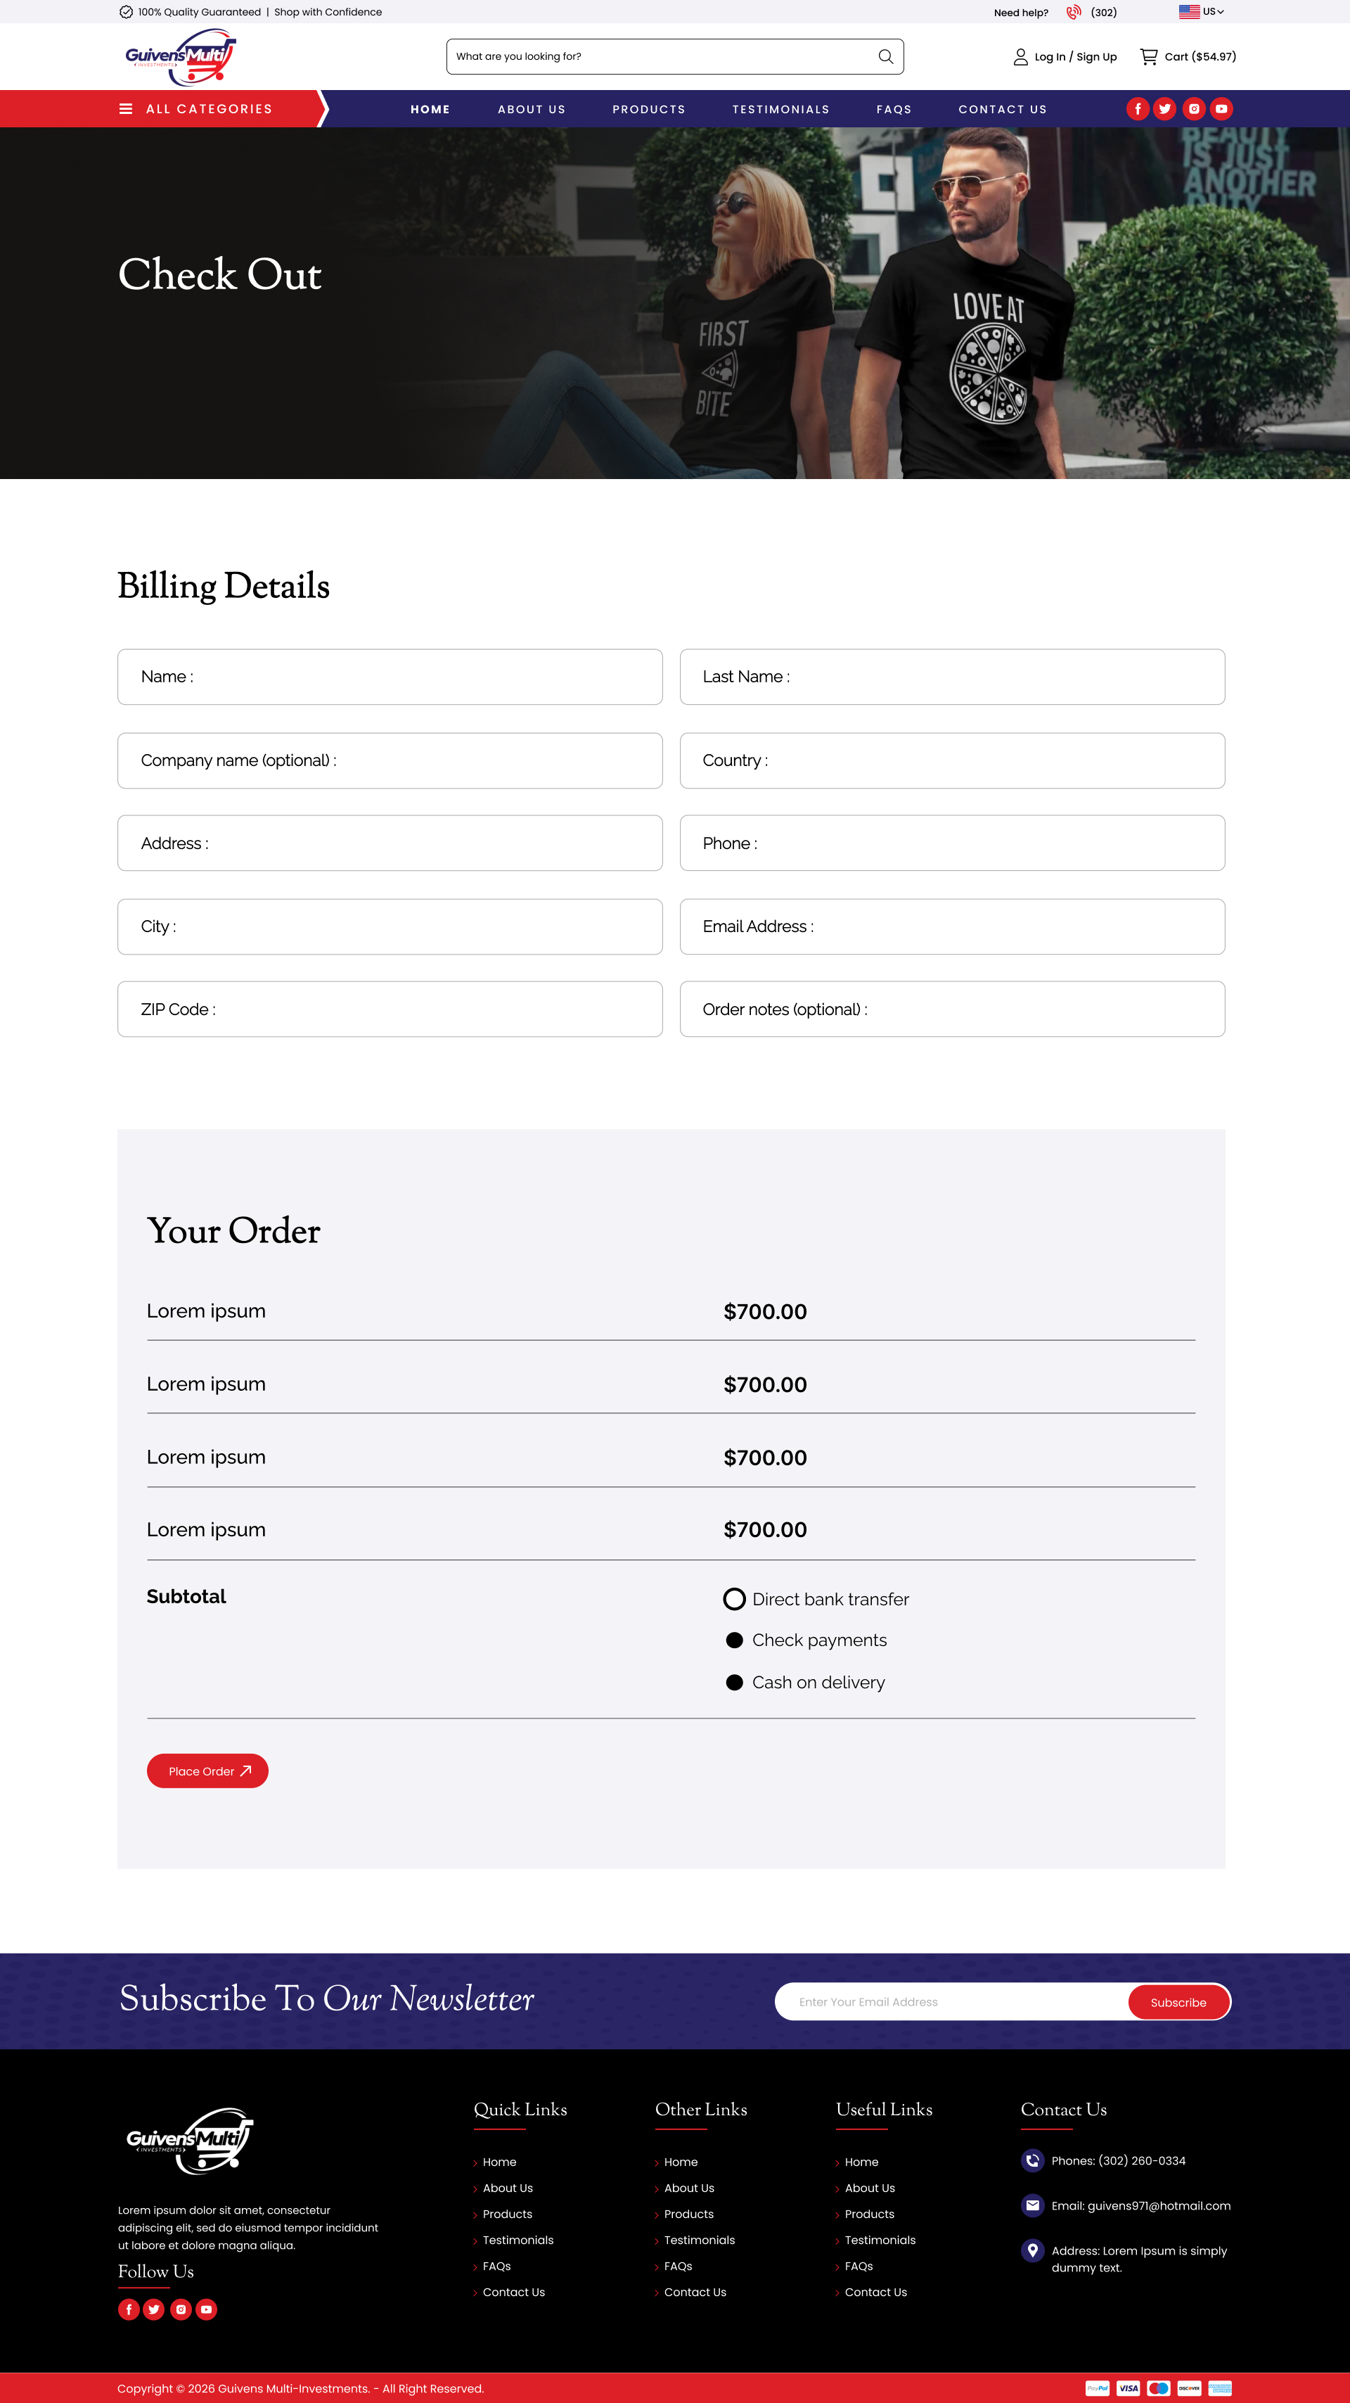This screenshot has width=1350, height=2403.
Task: Open the header Twitter icon
Action: click(x=1164, y=109)
